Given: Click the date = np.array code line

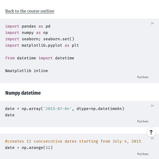Looking at the screenshot, I should [x=64, y=109].
